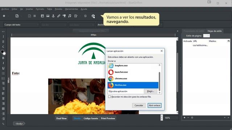Viewport: 232px width, 130px height.
Task: Click the Elegir... button
Action: coord(150,91)
